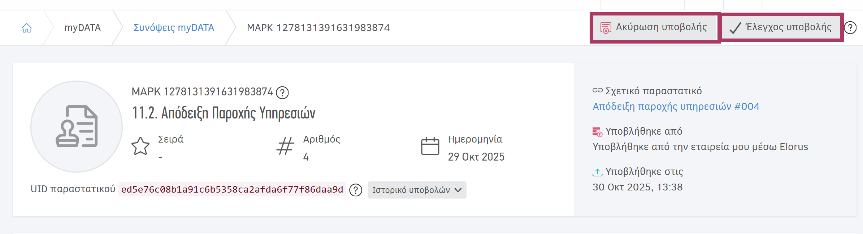
Task: Open the myDATA breadcrumb item
Action: pyautogui.click(x=83, y=27)
